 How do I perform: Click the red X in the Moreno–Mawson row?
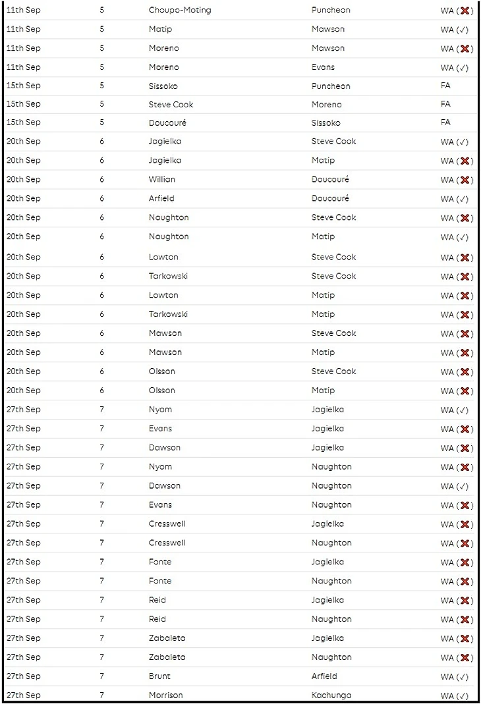pos(465,49)
